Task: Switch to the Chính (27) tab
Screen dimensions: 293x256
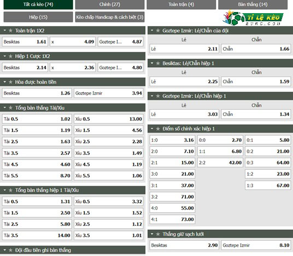Action: tap(110, 4)
